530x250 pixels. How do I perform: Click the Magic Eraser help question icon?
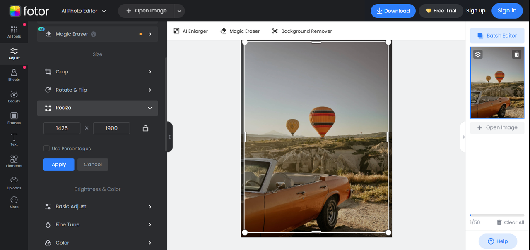pos(94,34)
